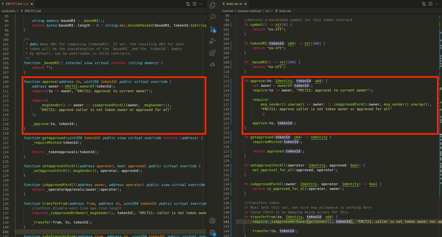Open the Explorer view in the activity bar
The width and height of the screenshot is (442, 237).
[213, 5]
